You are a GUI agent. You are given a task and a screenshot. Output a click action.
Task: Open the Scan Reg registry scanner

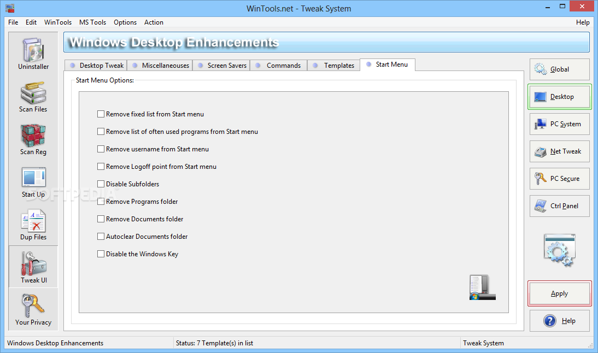[33, 139]
